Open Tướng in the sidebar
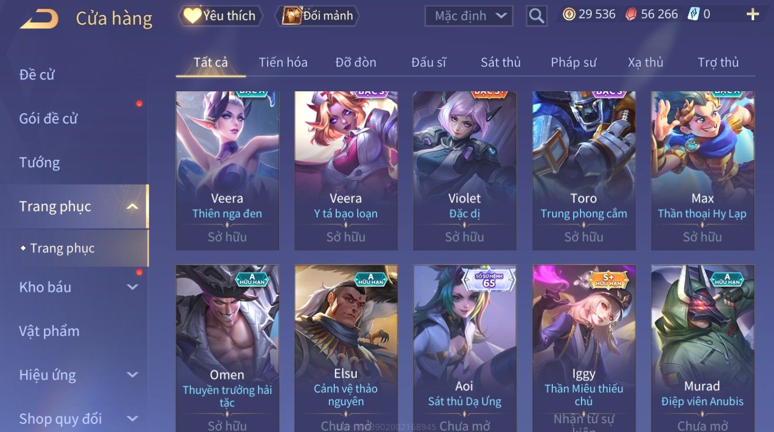Screen dimensions: 774x432 coord(40,163)
